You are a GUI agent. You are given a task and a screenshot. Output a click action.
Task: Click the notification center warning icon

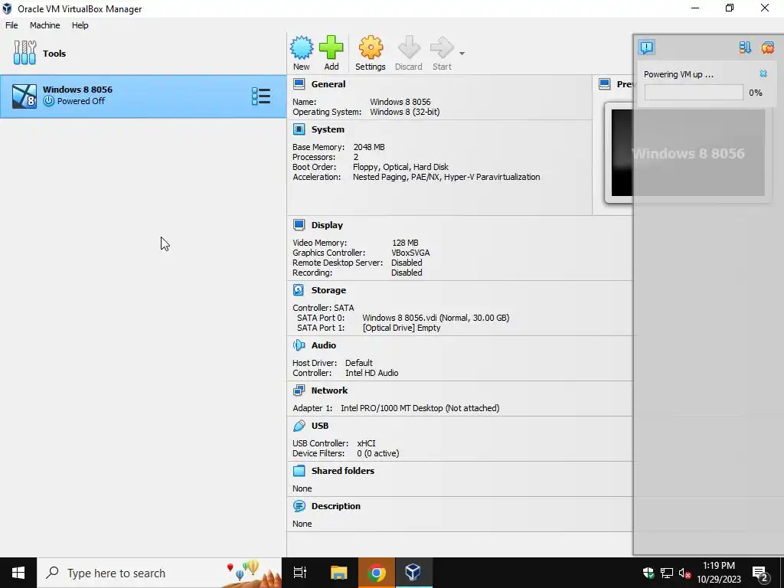click(x=646, y=47)
